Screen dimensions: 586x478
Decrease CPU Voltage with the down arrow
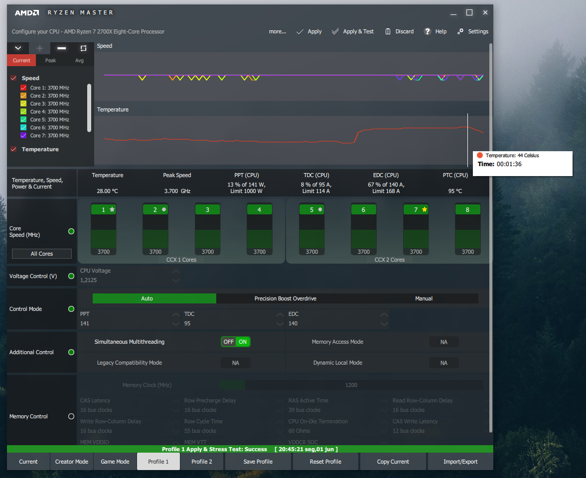(175, 281)
